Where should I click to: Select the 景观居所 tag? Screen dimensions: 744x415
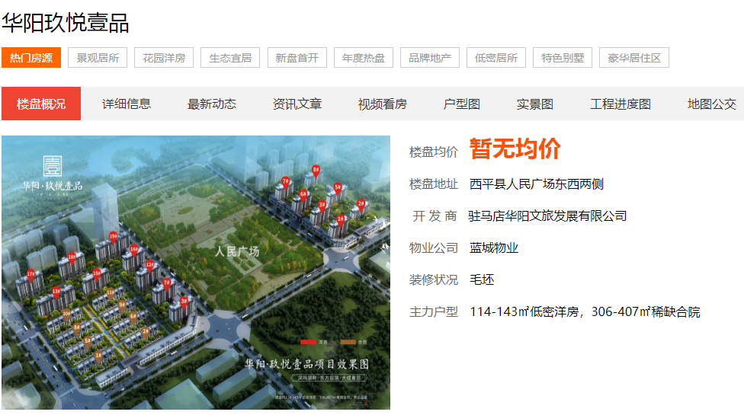[98, 58]
